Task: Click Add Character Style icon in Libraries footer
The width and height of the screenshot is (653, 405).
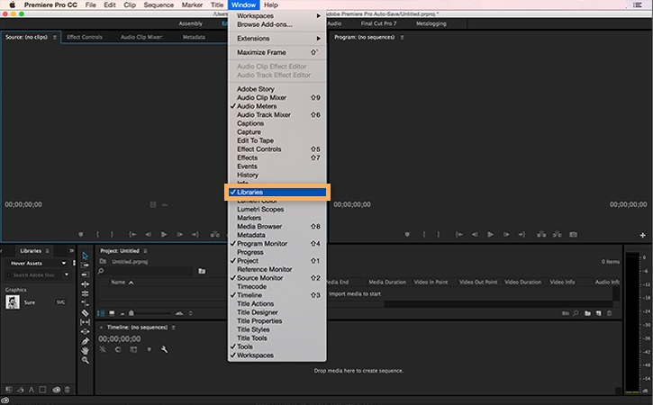Action: point(32,390)
